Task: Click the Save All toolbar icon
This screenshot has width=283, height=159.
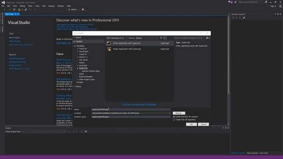Action: (x=26, y=10)
